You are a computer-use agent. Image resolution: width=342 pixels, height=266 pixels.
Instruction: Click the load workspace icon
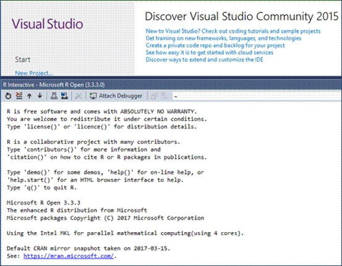pyautogui.click(x=54, y=96)
